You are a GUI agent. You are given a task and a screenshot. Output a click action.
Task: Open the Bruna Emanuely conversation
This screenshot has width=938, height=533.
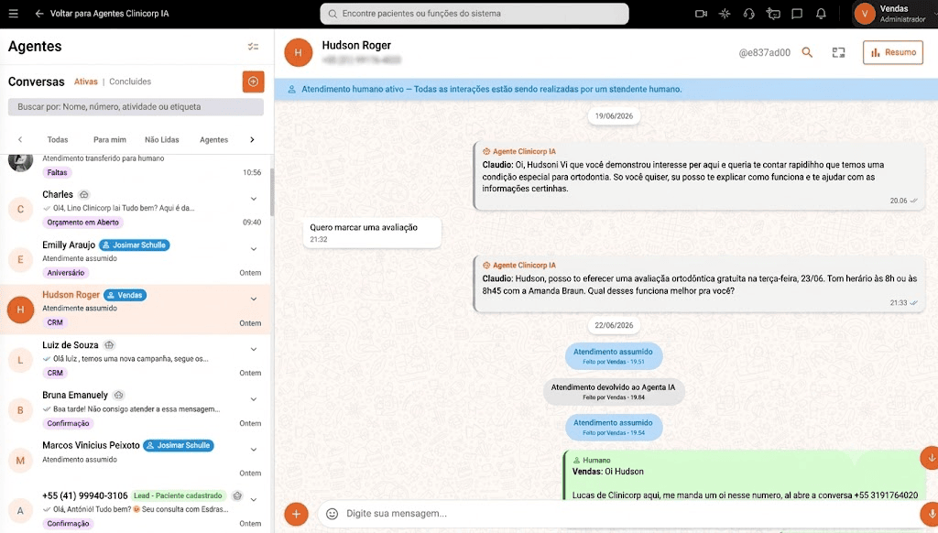(136, 409)
